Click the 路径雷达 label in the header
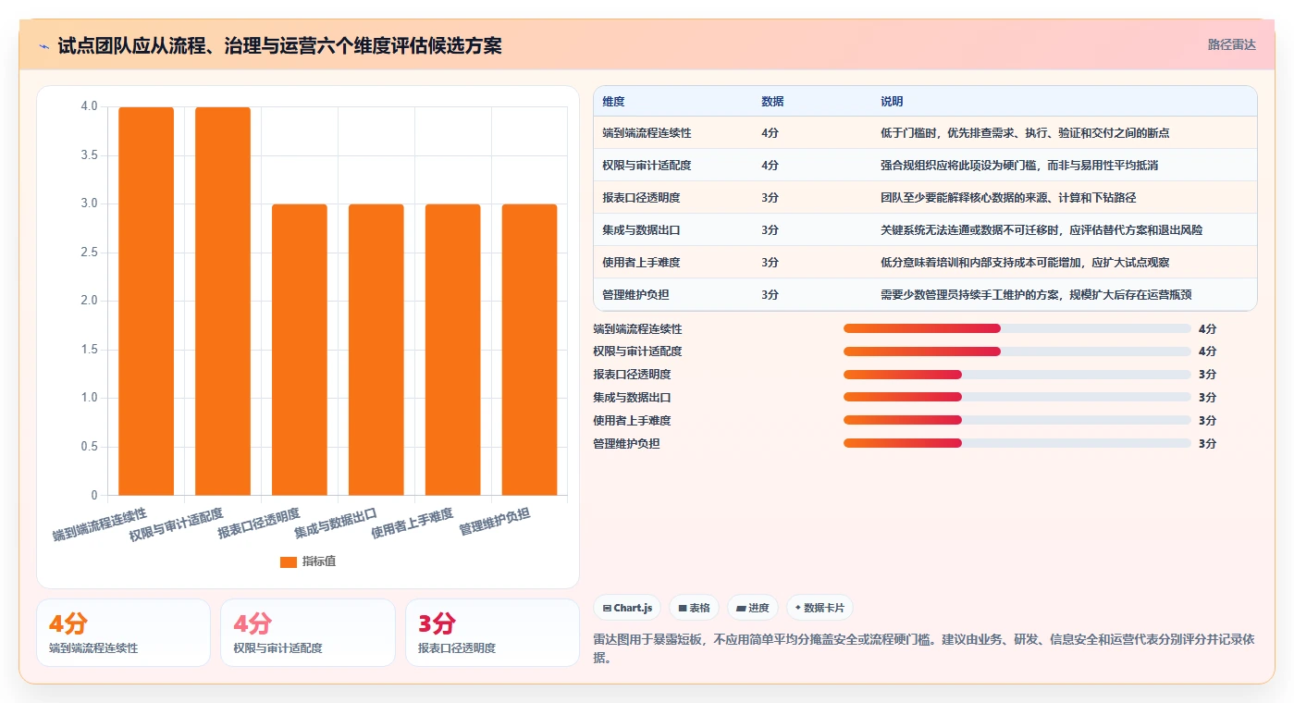The image size is (1294, 703). coord(1232,44)
